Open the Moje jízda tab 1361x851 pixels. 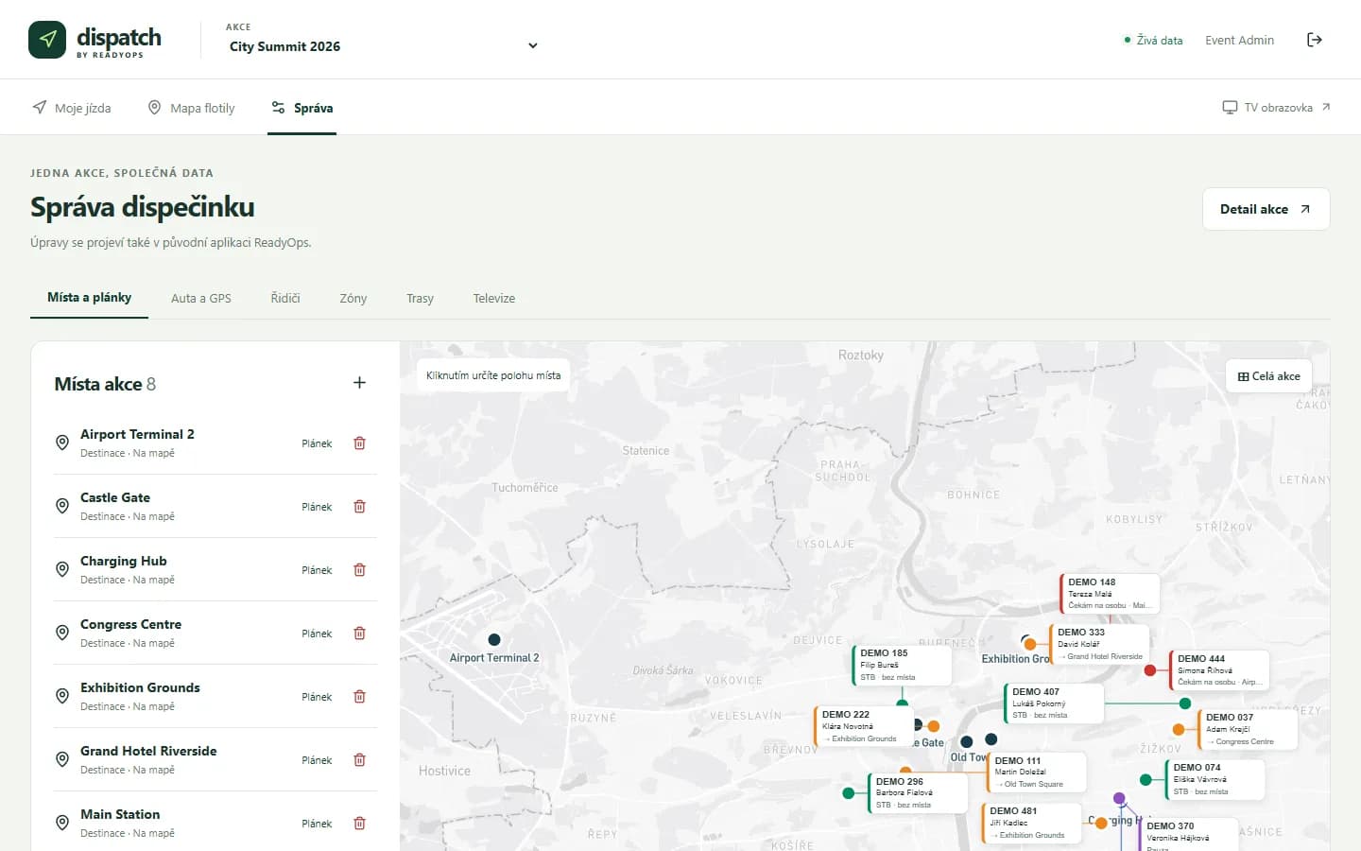click(x=72, y=108)
